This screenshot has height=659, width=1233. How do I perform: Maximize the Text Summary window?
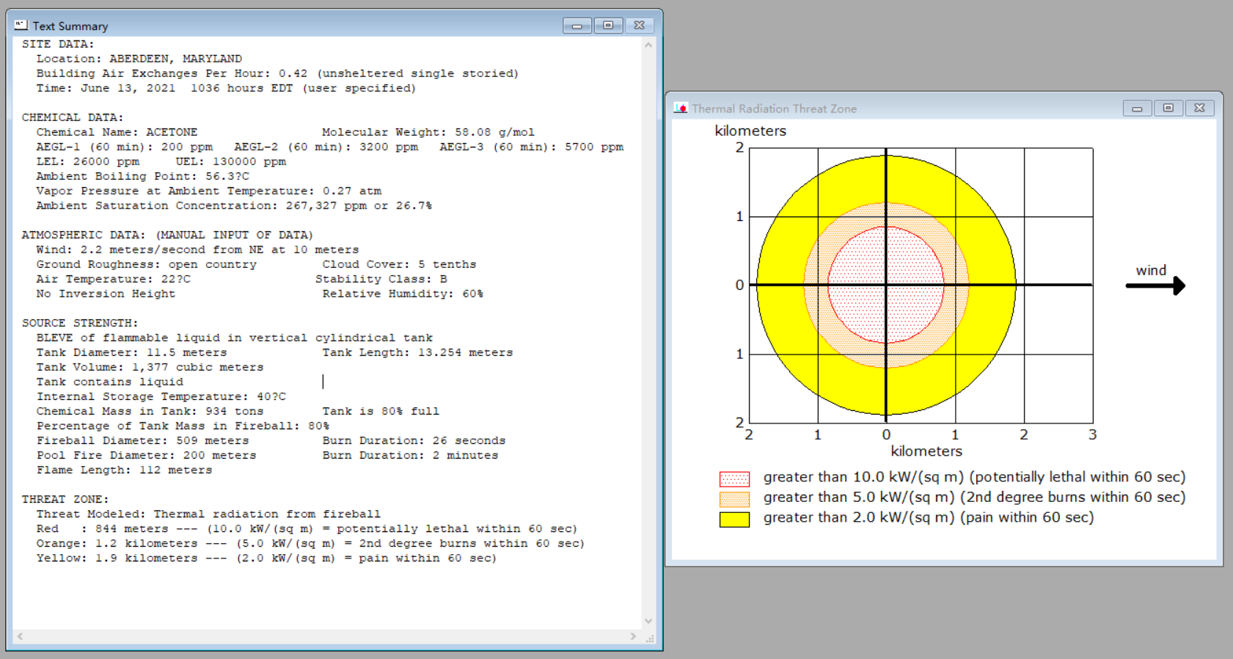coord(608,26)
